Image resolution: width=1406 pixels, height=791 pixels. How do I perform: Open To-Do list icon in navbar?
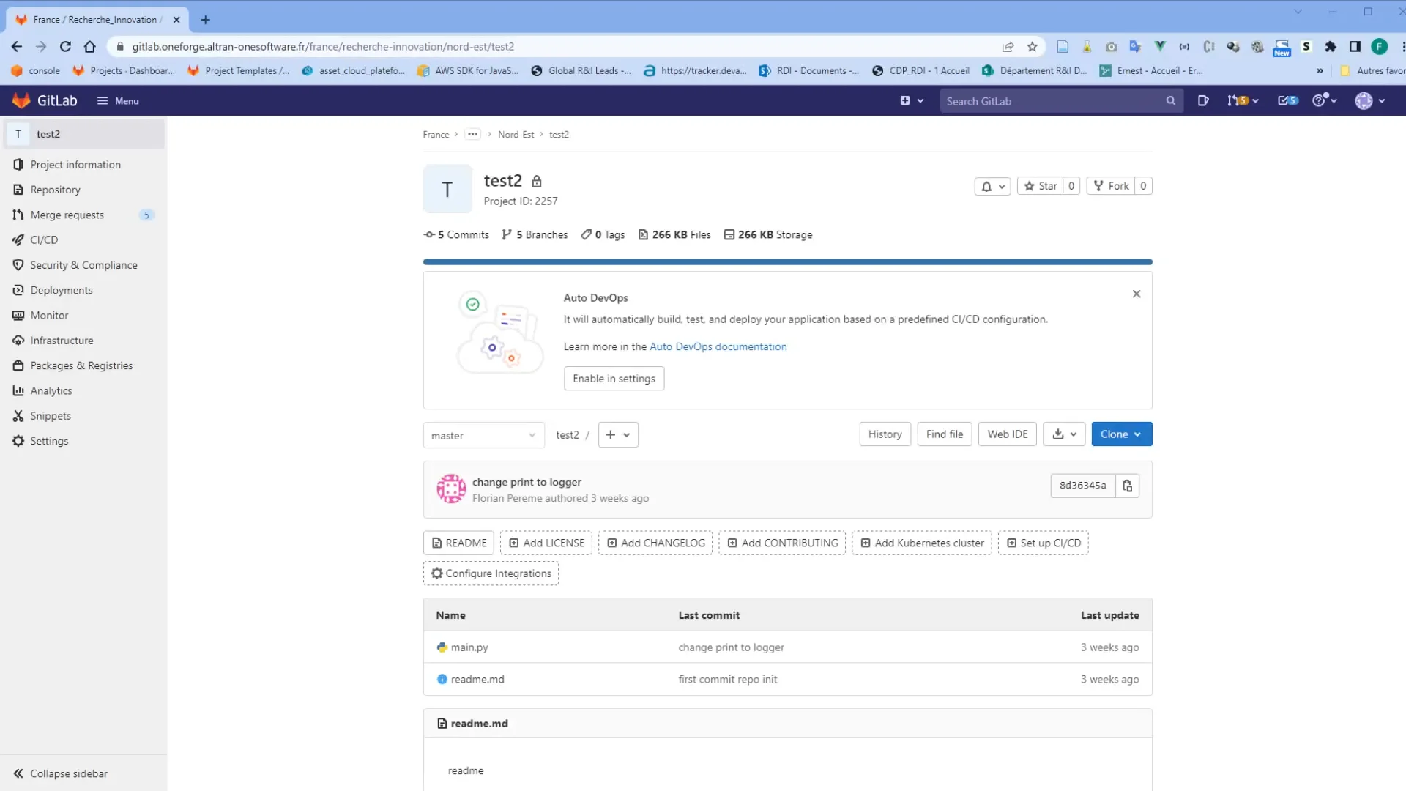point(1288,101)
